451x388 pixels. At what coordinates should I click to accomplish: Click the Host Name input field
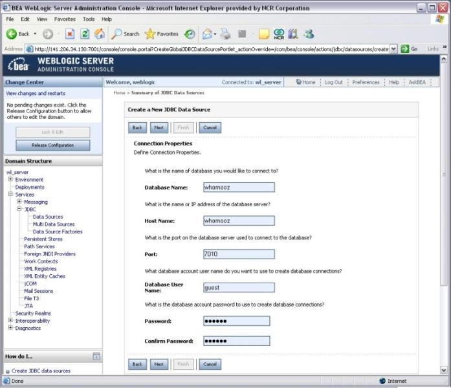[239, 221]
